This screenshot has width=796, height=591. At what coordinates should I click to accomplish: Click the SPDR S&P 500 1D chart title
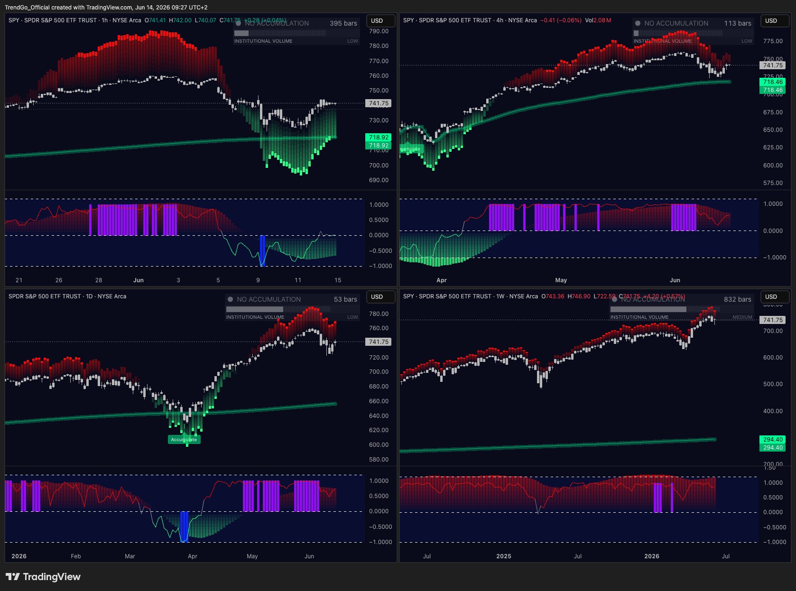pyautogui.click(x=67, y=296)
